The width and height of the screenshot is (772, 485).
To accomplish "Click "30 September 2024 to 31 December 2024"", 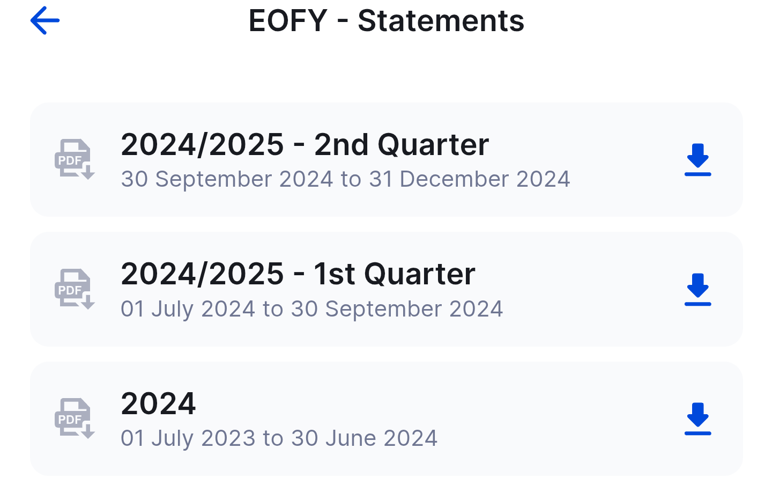I will click(345, 179).
